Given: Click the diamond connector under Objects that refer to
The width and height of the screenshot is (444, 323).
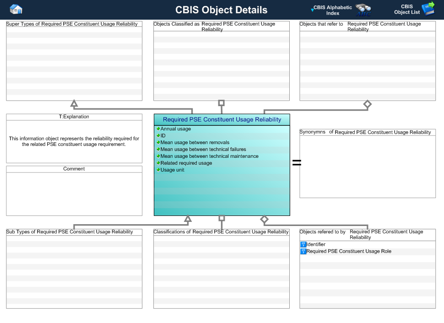Looking at the screenshot, I should coord(368,104).
